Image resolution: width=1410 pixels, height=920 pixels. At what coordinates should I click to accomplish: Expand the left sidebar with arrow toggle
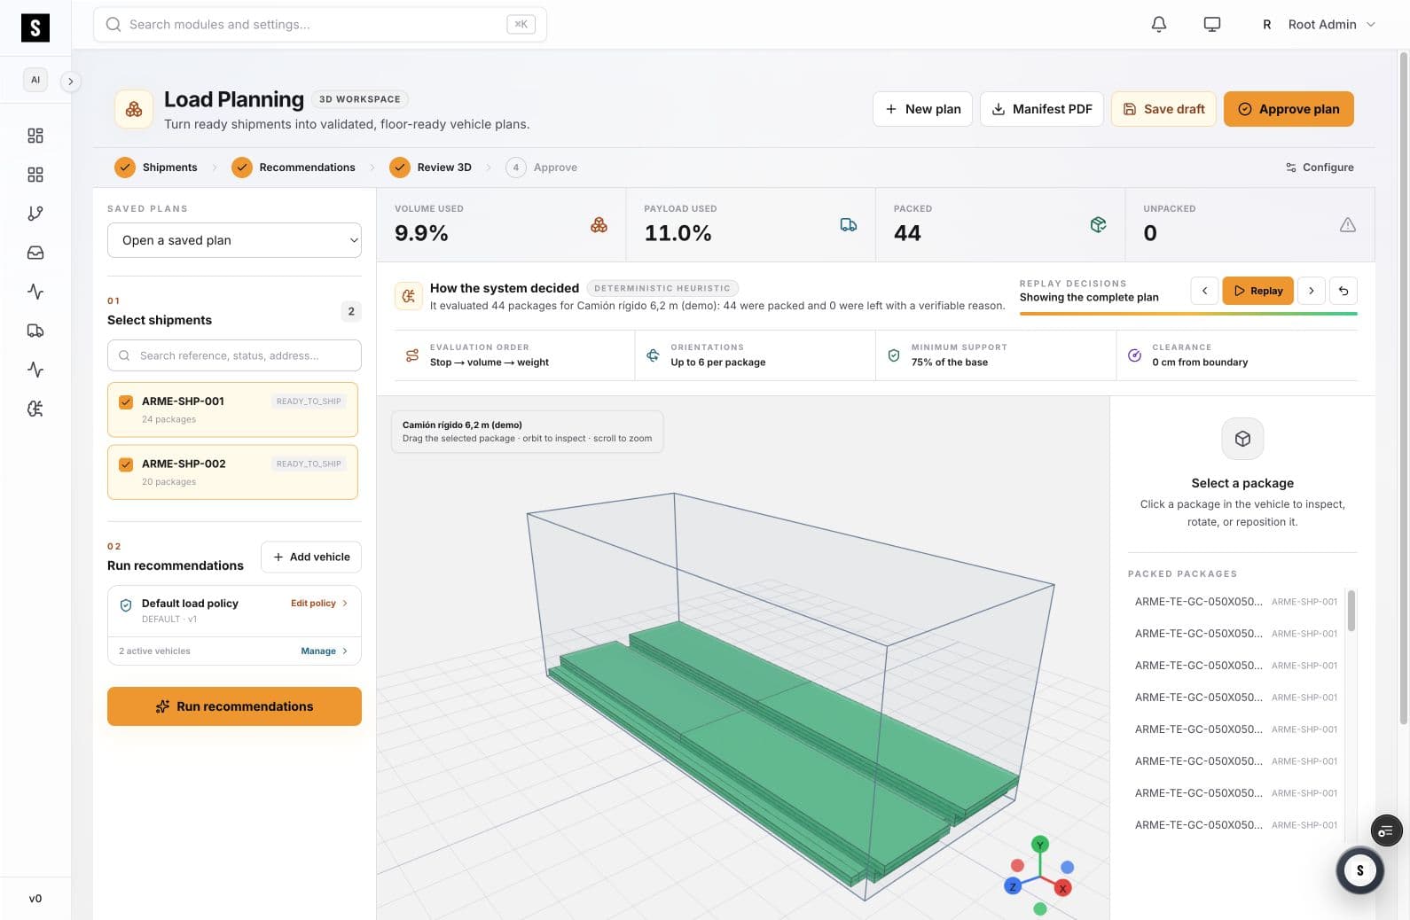pyautogui.click(x=70, y=82)
